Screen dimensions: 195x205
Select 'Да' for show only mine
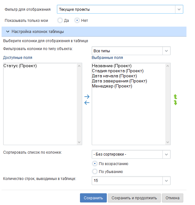click(x=60, y=21)
